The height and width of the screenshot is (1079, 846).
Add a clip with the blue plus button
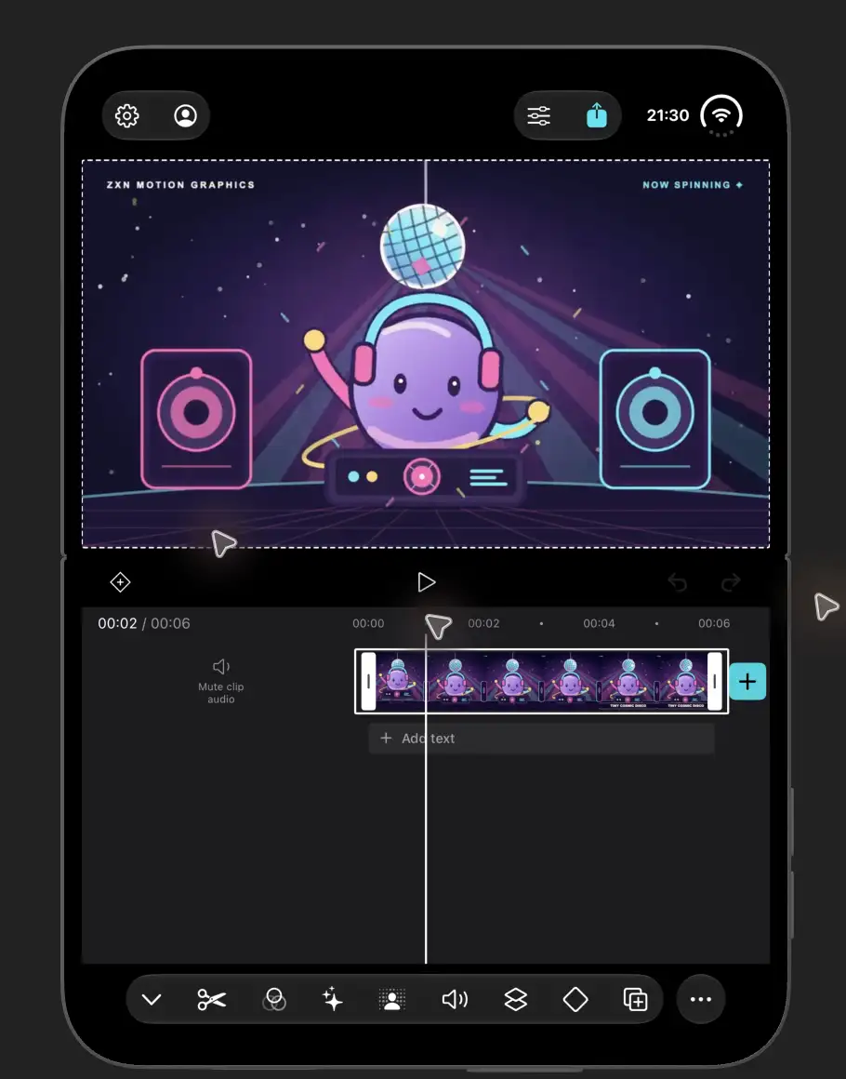pos(747,681)
